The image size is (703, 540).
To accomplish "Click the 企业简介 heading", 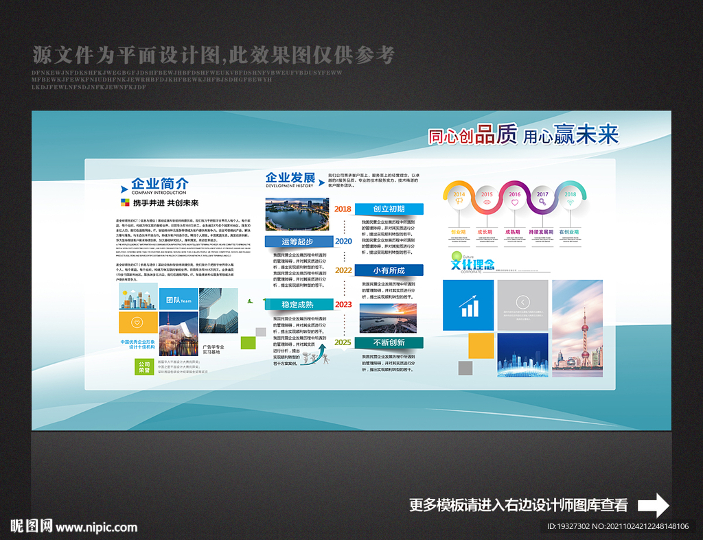I will click(x=159, y=183).
